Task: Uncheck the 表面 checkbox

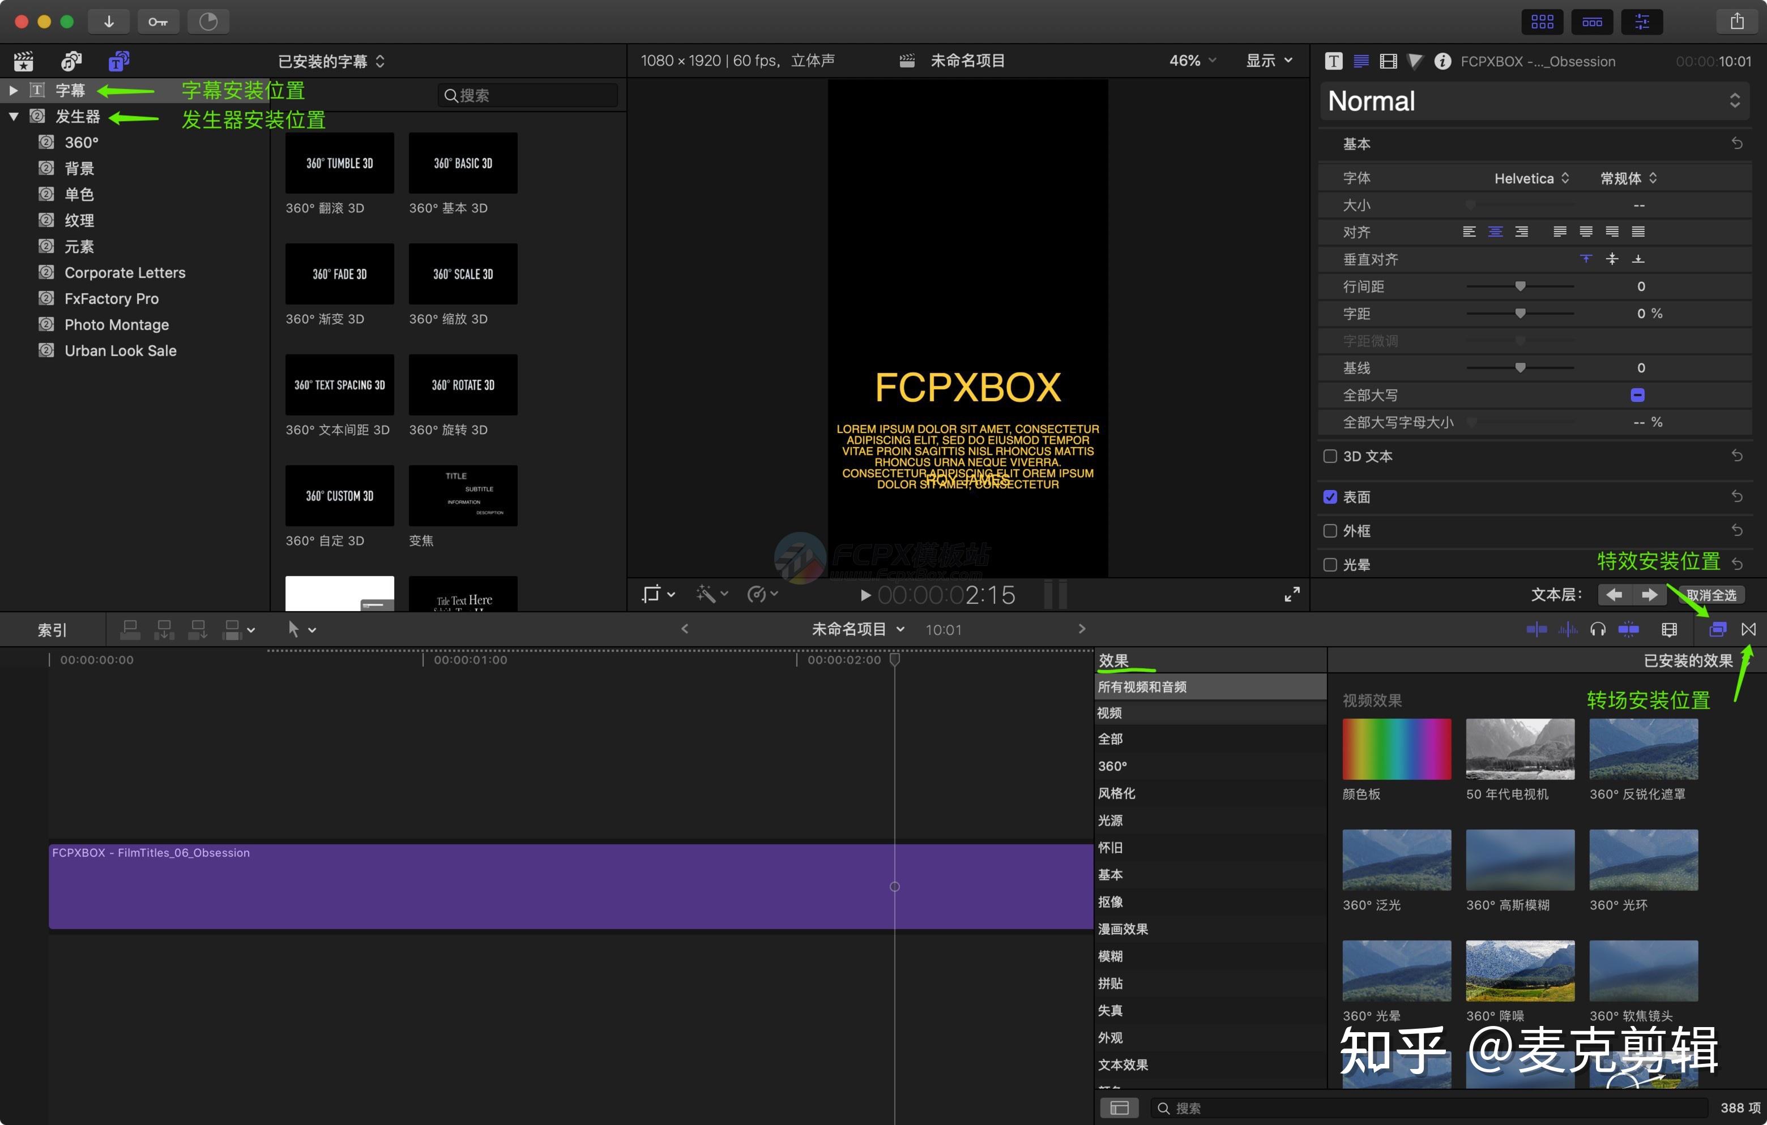Action: [1330, 496]
